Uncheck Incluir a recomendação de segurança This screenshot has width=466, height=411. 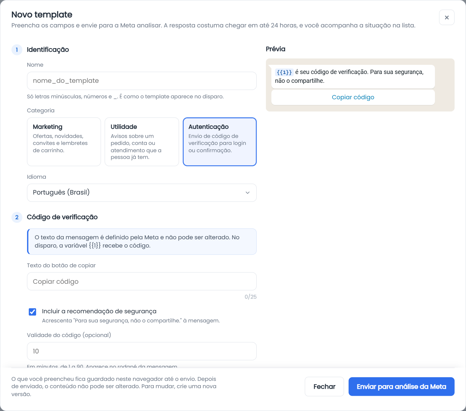(32, 312)
